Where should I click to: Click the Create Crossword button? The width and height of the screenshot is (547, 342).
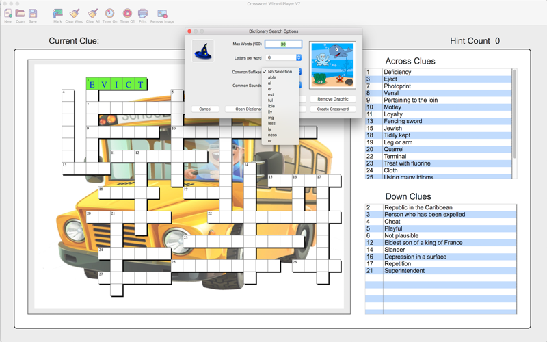point(333,109)
